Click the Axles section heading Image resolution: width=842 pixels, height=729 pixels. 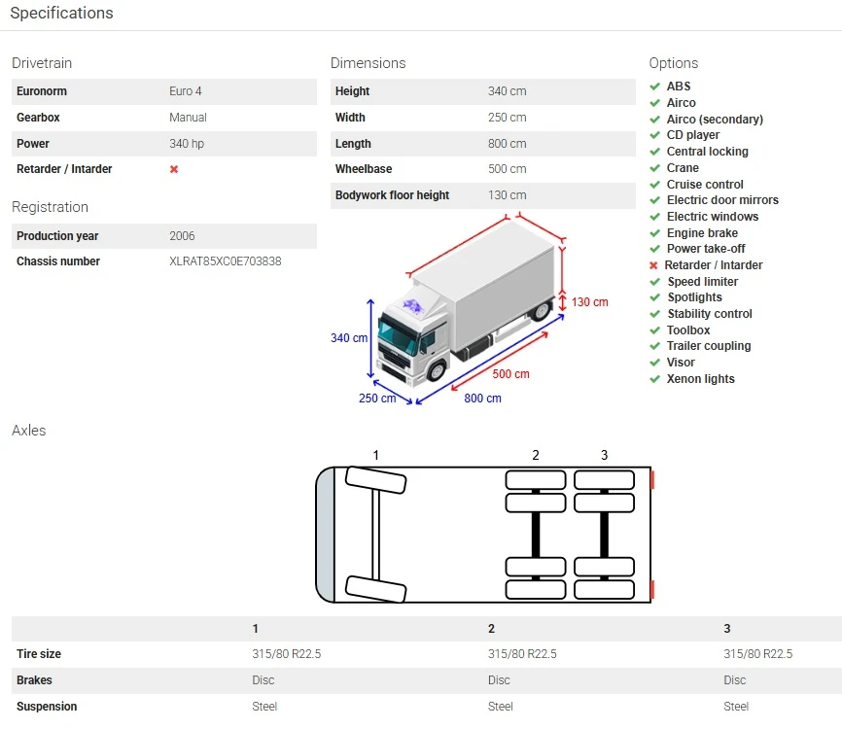point(28,431)
